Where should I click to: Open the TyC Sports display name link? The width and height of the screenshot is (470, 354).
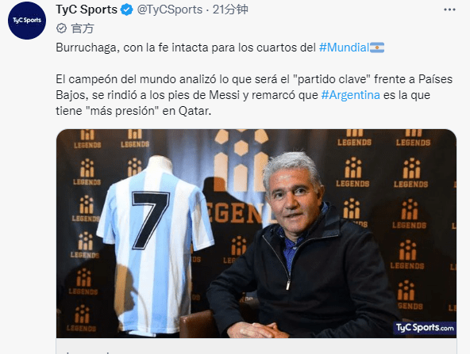pos(87,10)
